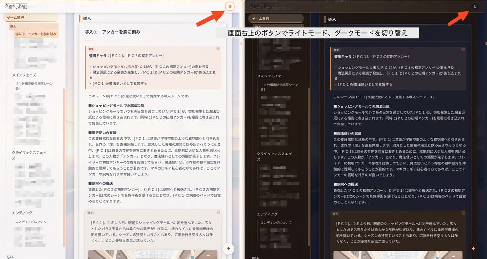This screenshot has width=487, height=259.
Task: Open 導入① アンカーを胸に刻み in light sidebar
Action: tap(36, 34)
